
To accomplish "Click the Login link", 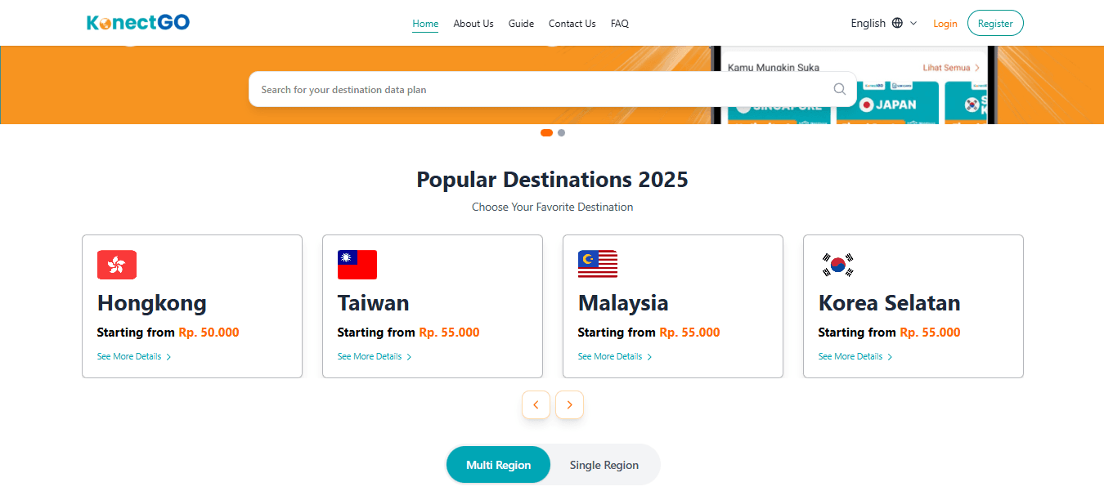I will (x=945, y=24).
